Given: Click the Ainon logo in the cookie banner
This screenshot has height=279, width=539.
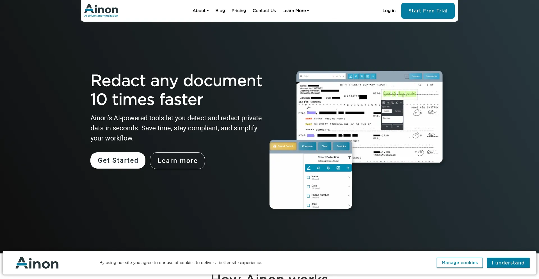Looking at the screenshot, I should (37, 263).
